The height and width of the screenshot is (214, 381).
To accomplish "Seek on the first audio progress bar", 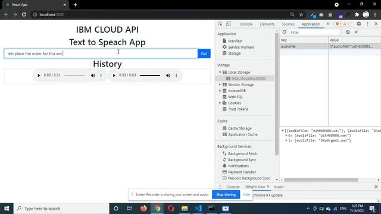I will coord(74,75).
